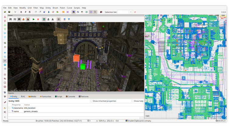Open the Textures tab

[x=84, y=97]
